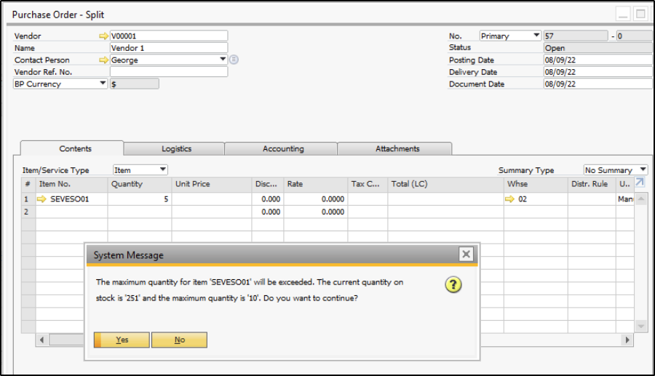Expand the BP Currency dropdown

103,84
